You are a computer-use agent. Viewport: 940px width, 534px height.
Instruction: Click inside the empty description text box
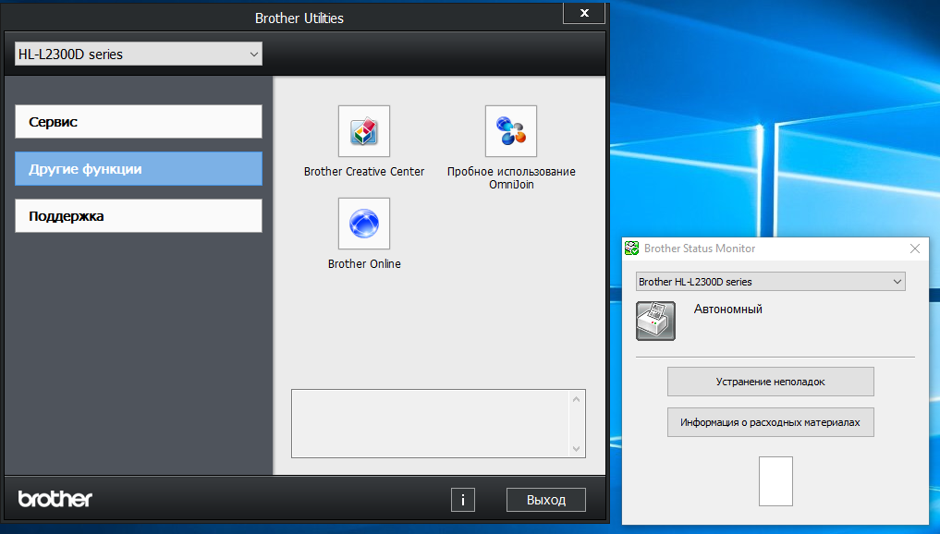coord(431,424)
